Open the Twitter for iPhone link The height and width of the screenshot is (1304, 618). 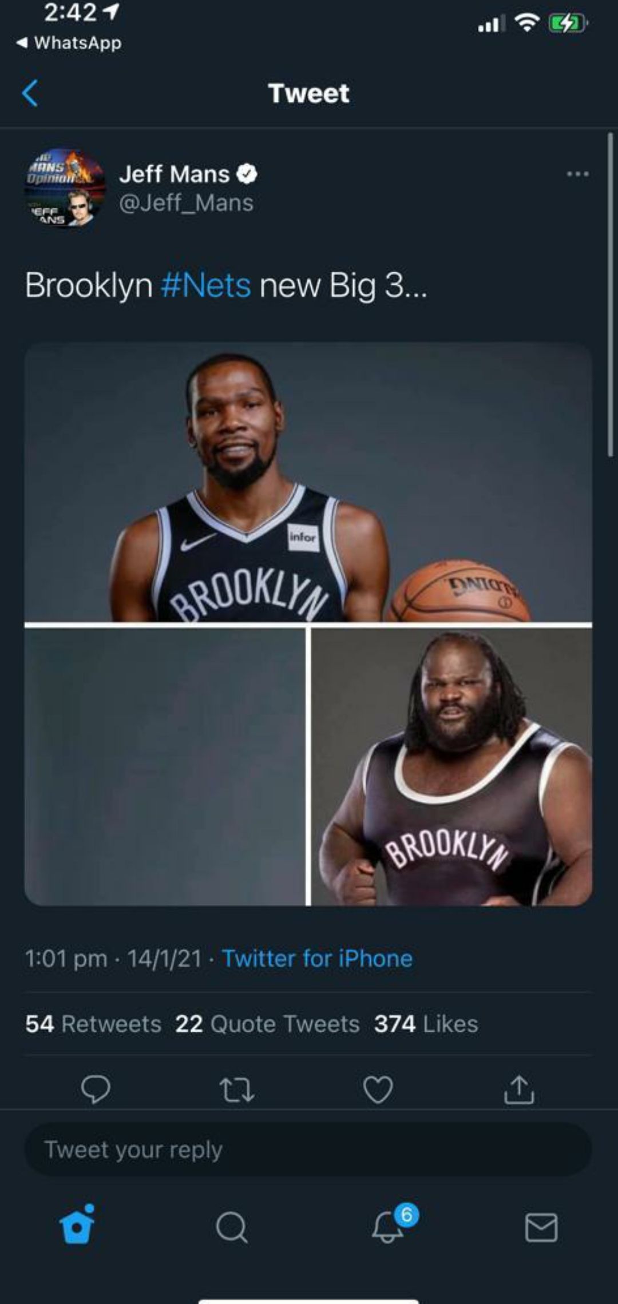(x=317, y=959)
